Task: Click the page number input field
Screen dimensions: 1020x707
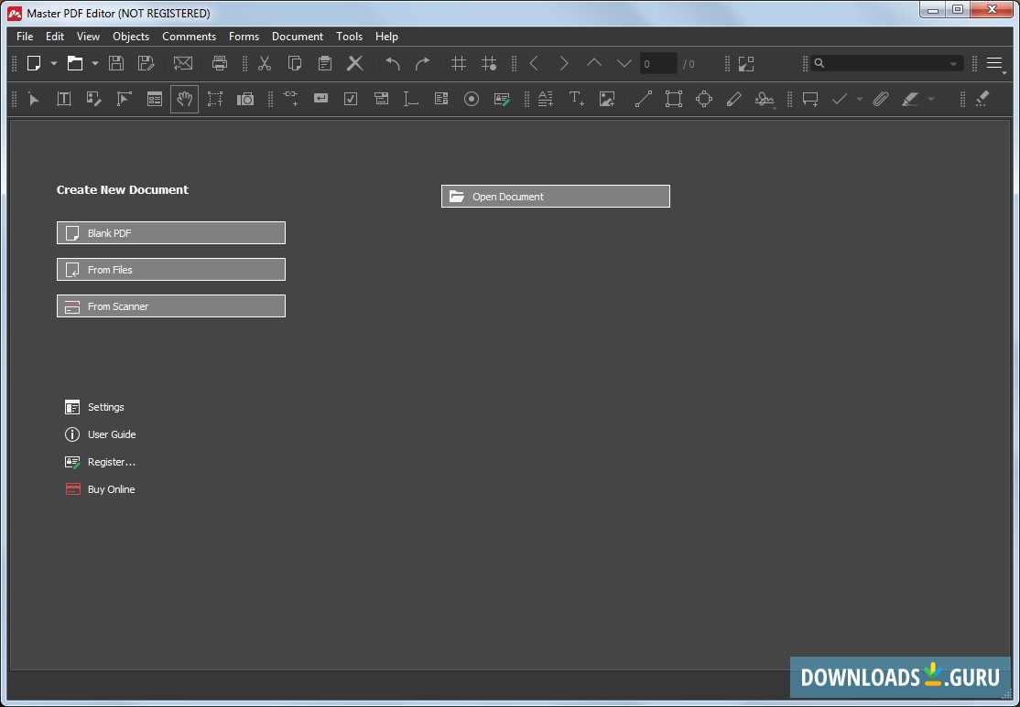Action: click(657, 63)
